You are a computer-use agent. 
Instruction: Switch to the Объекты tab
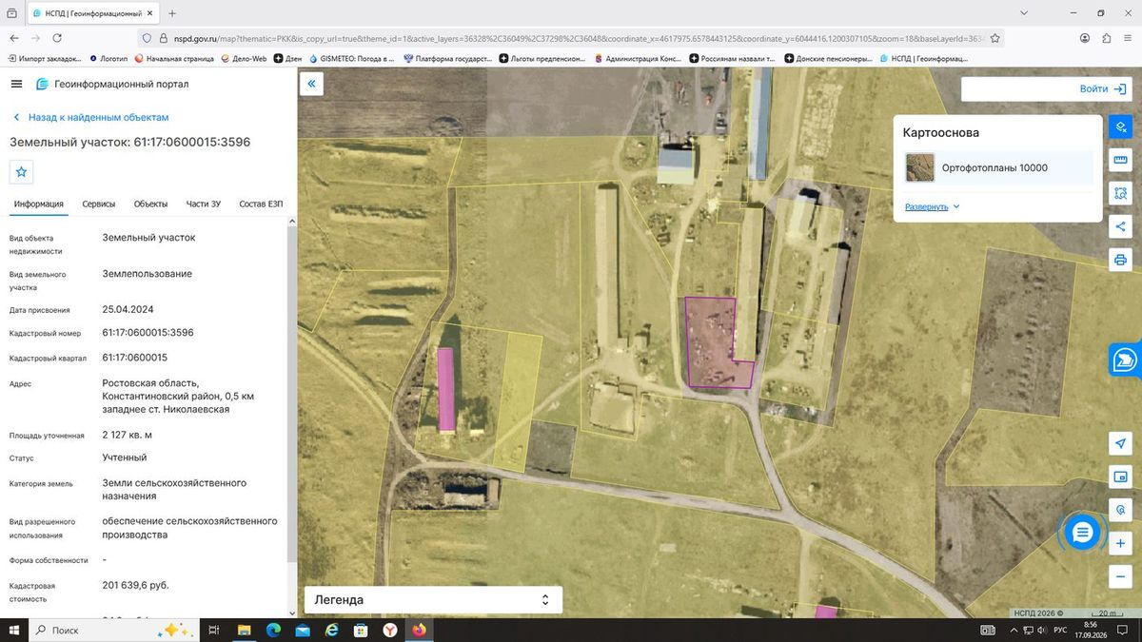pos(150,204)
